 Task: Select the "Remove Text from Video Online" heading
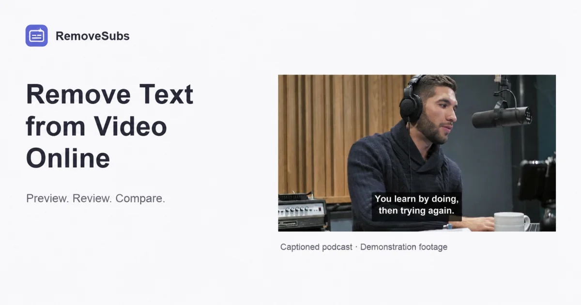(110, 126)
